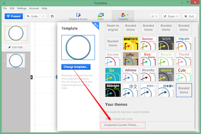Viewport: 201px width, 134px height.
Task: Save the prezi with the disk icon
Action: [x=52, y=16]
